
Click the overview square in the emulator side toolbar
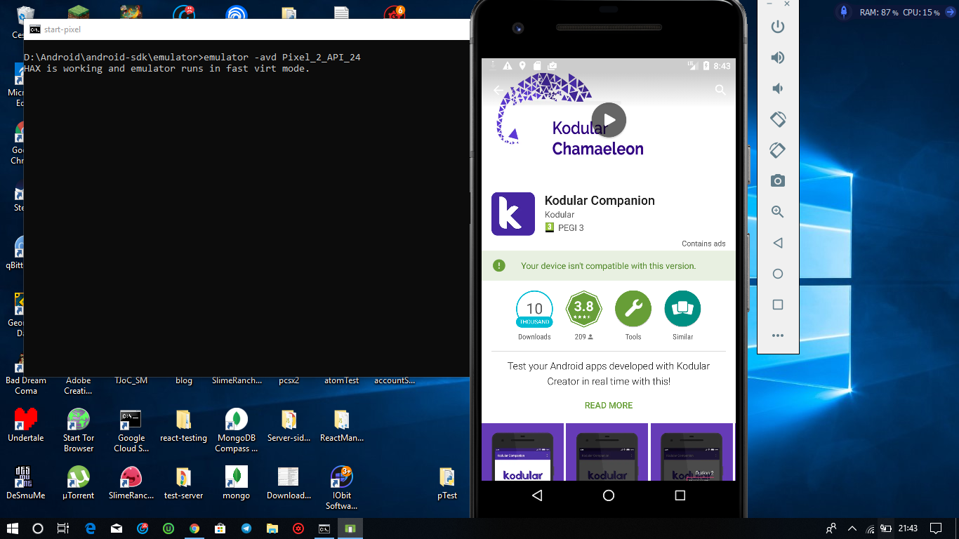click(777, 305)
